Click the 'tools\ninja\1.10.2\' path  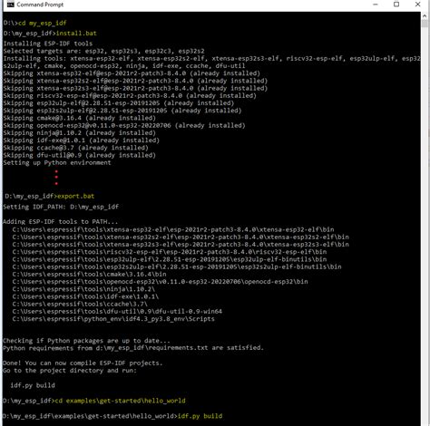coord(83,289)
